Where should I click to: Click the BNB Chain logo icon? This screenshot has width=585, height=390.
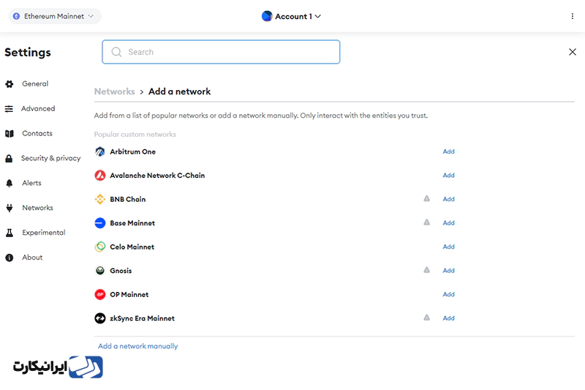point(100,199)
